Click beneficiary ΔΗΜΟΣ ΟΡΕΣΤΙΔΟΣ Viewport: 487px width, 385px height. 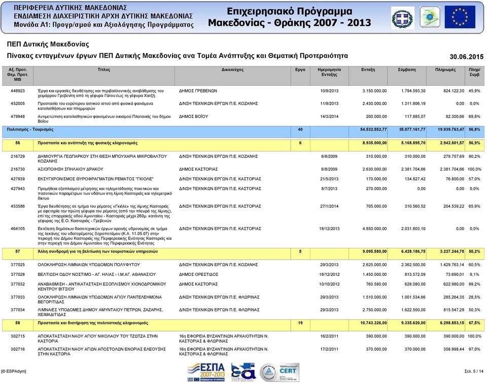point(198,274)
